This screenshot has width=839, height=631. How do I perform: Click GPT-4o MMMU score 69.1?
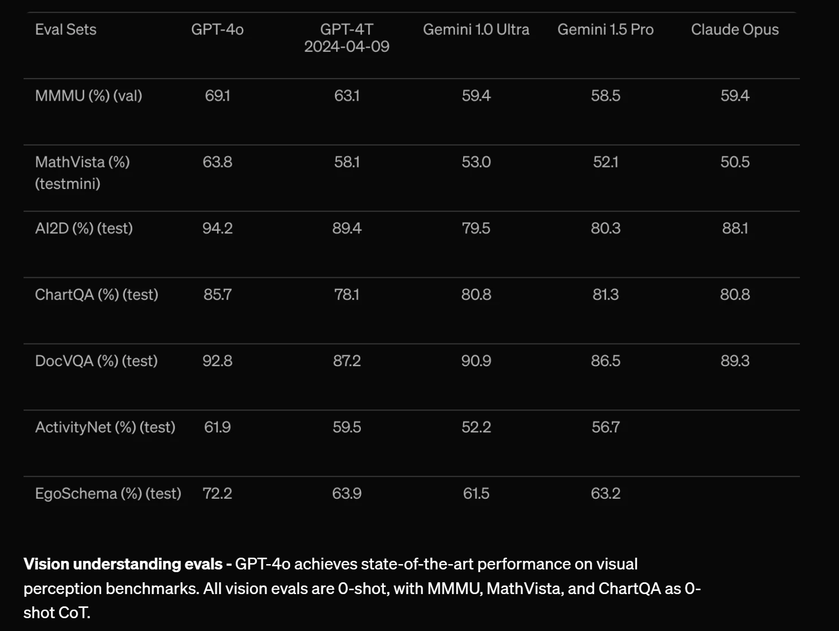pos(217,96)
